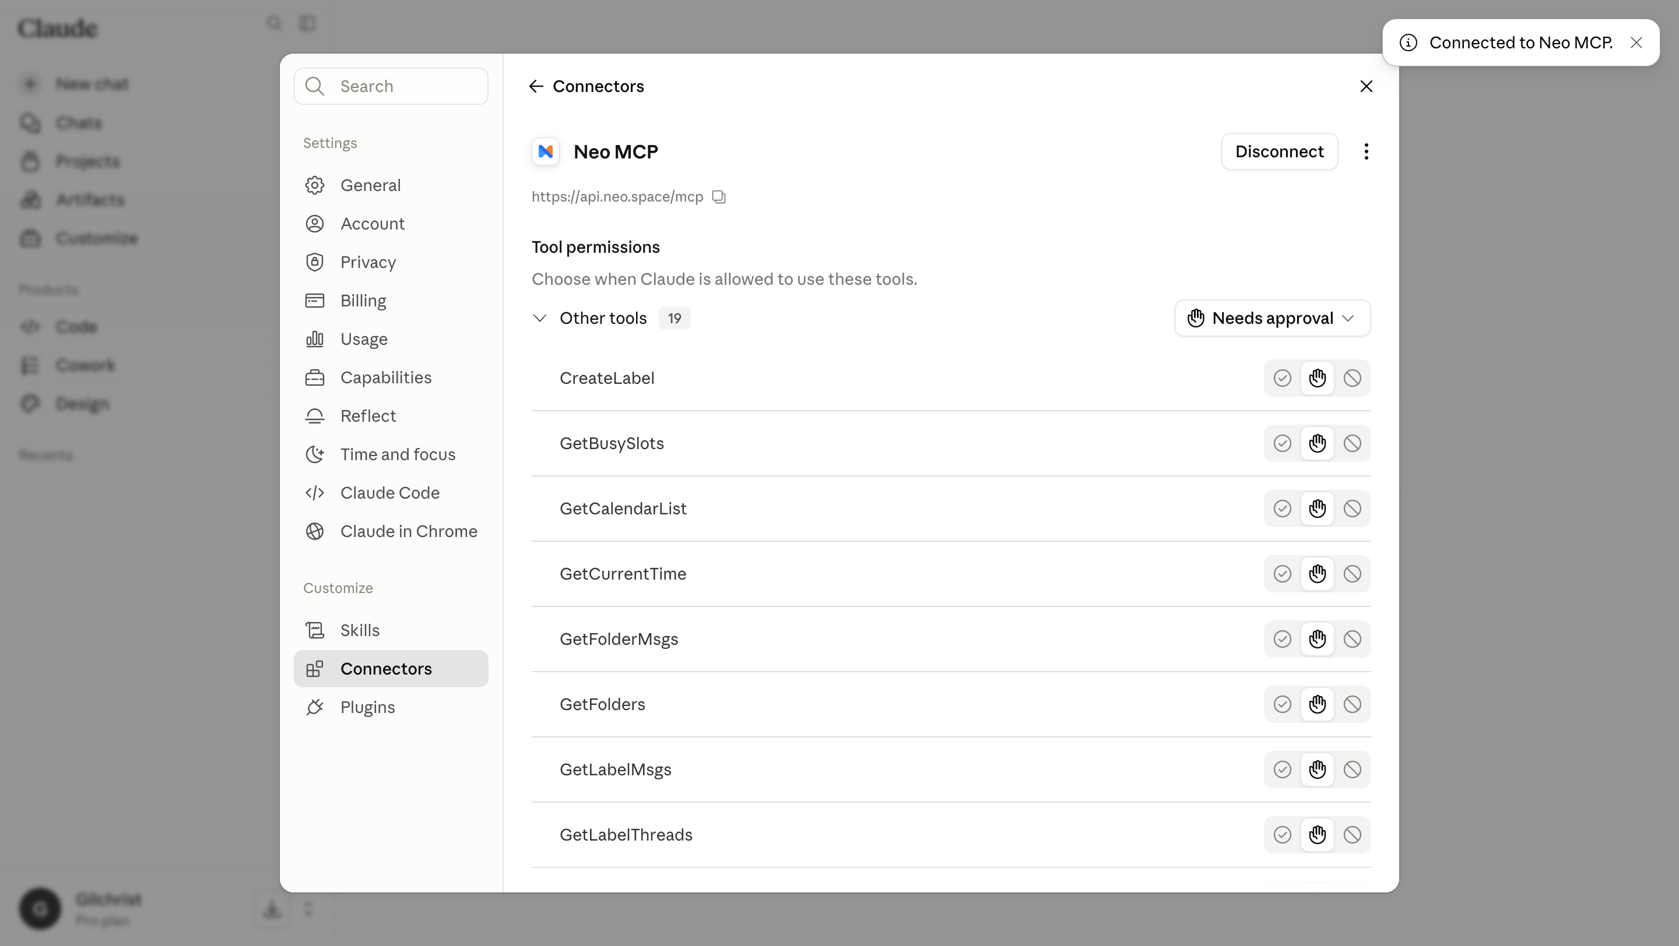1679x946 pixels.
Task: Open the Plugins section
Action: click(391, 707)
